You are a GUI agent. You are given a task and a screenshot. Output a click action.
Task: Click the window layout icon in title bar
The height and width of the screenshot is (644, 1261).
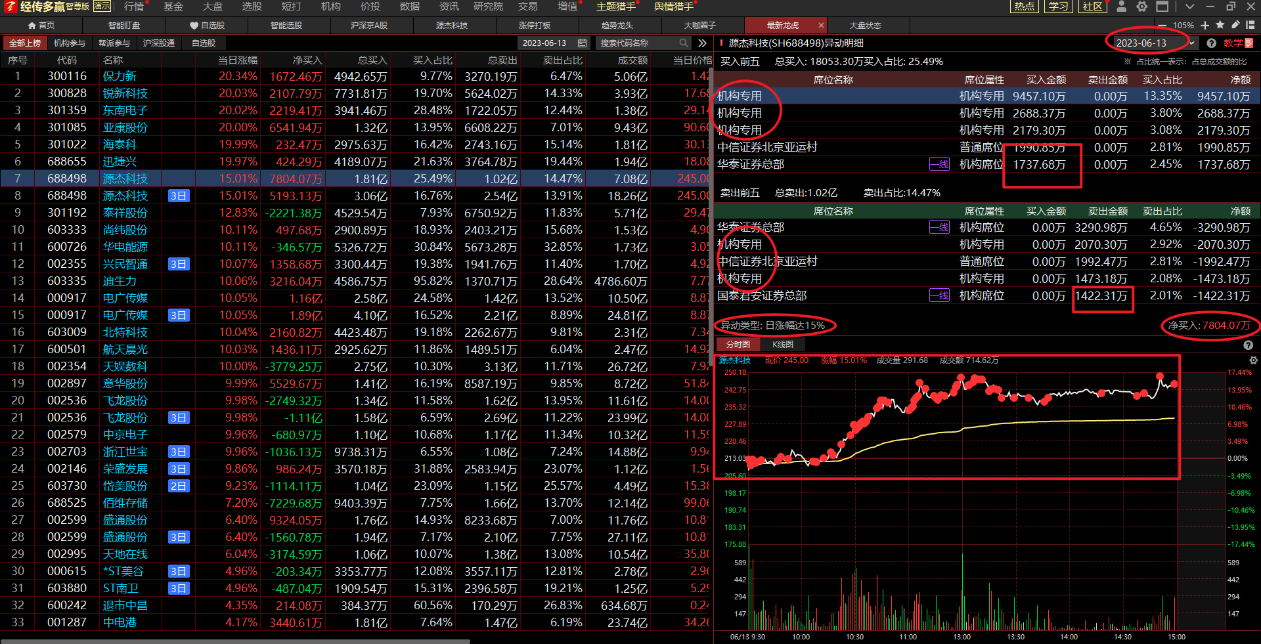(x=1162, y=7)
